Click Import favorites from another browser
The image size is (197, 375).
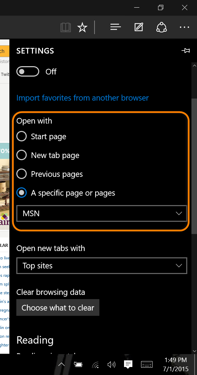click(83, 98)
